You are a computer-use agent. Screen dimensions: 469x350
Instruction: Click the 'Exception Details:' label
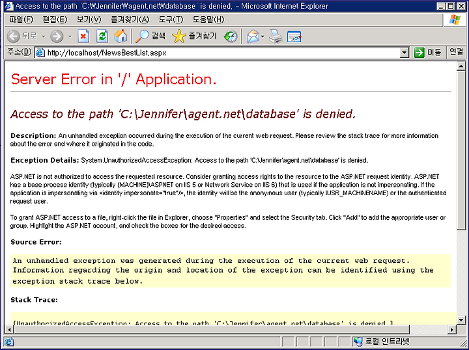tap(45, 161)
